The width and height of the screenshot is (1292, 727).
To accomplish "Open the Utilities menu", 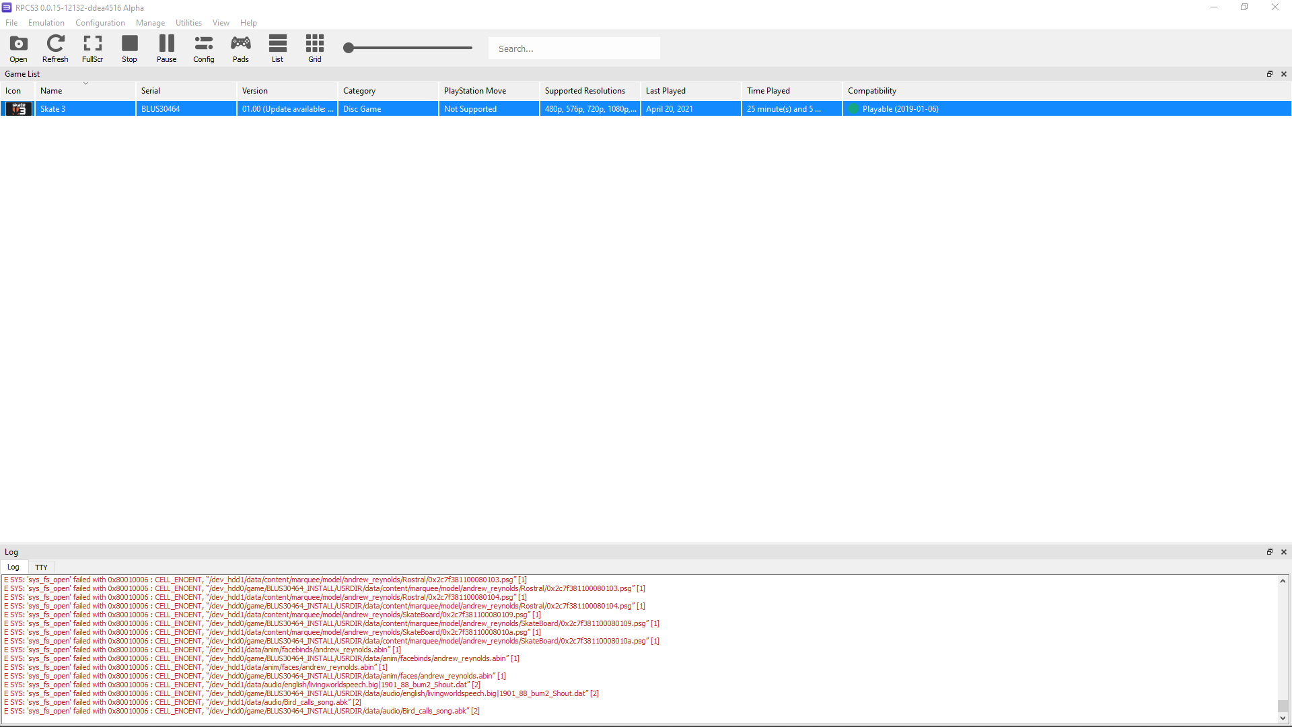I will 188,23.
